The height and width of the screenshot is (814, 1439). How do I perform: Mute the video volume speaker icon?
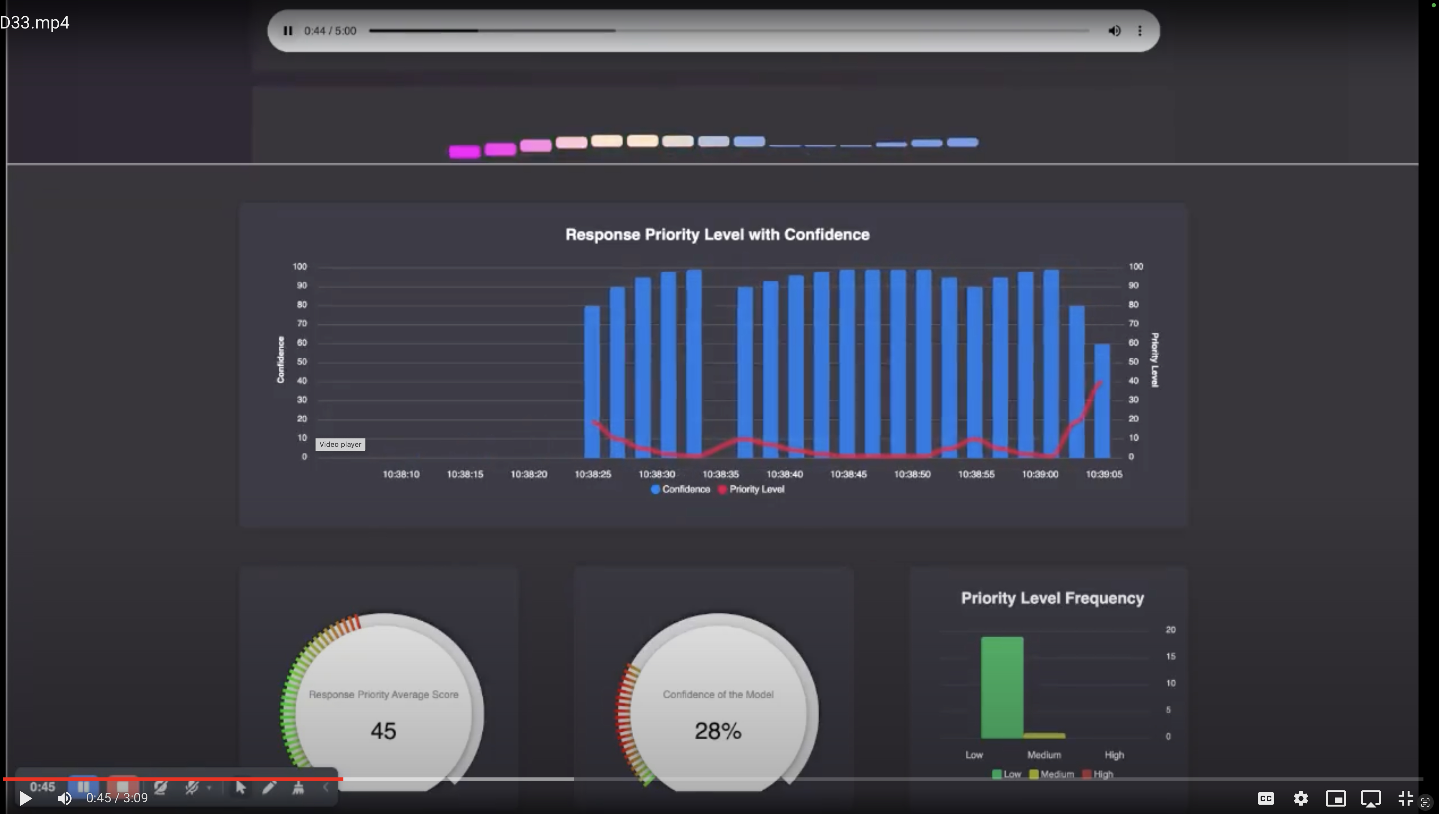tap(64, 798)
